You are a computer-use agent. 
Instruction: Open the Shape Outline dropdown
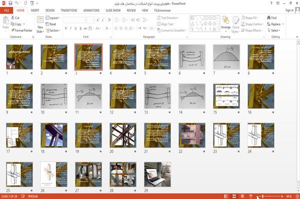pos(252,24)
